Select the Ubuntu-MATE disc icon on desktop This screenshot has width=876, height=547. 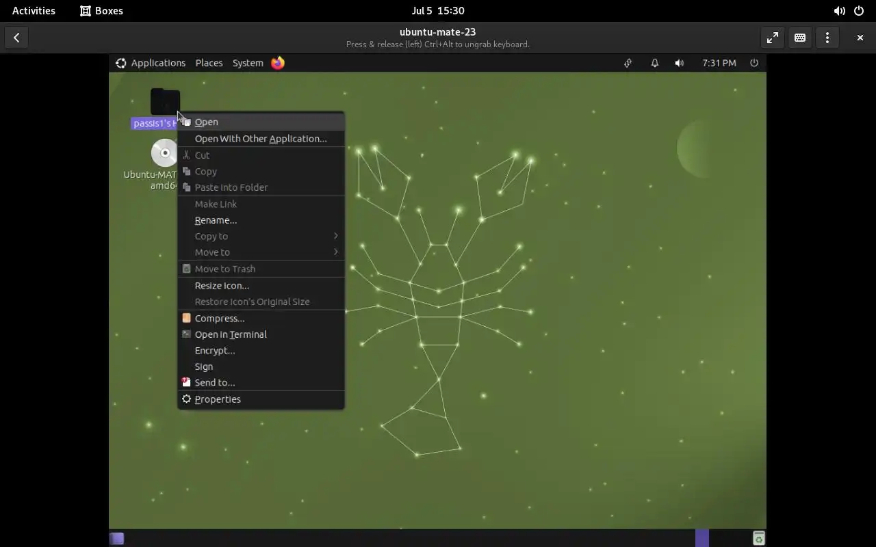(164, 153)
